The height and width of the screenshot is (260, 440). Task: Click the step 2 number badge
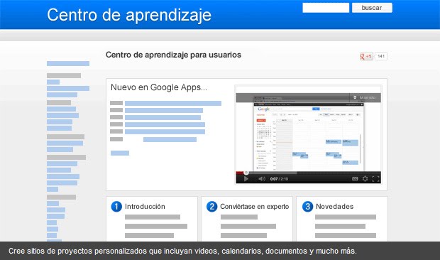[212, 207]
